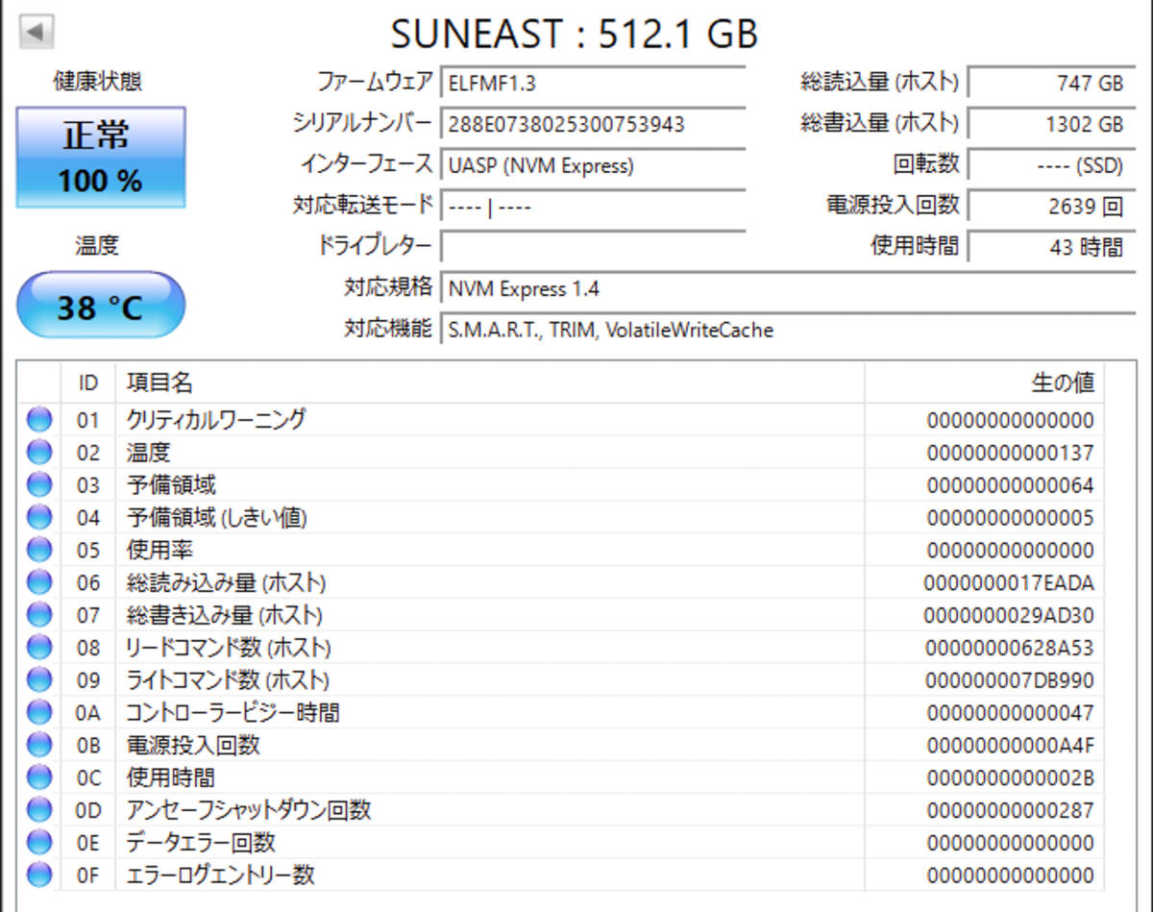
Task: Click status orb for 総書き込み量 (ホスト) row
Action: click(x=39, y=615)
